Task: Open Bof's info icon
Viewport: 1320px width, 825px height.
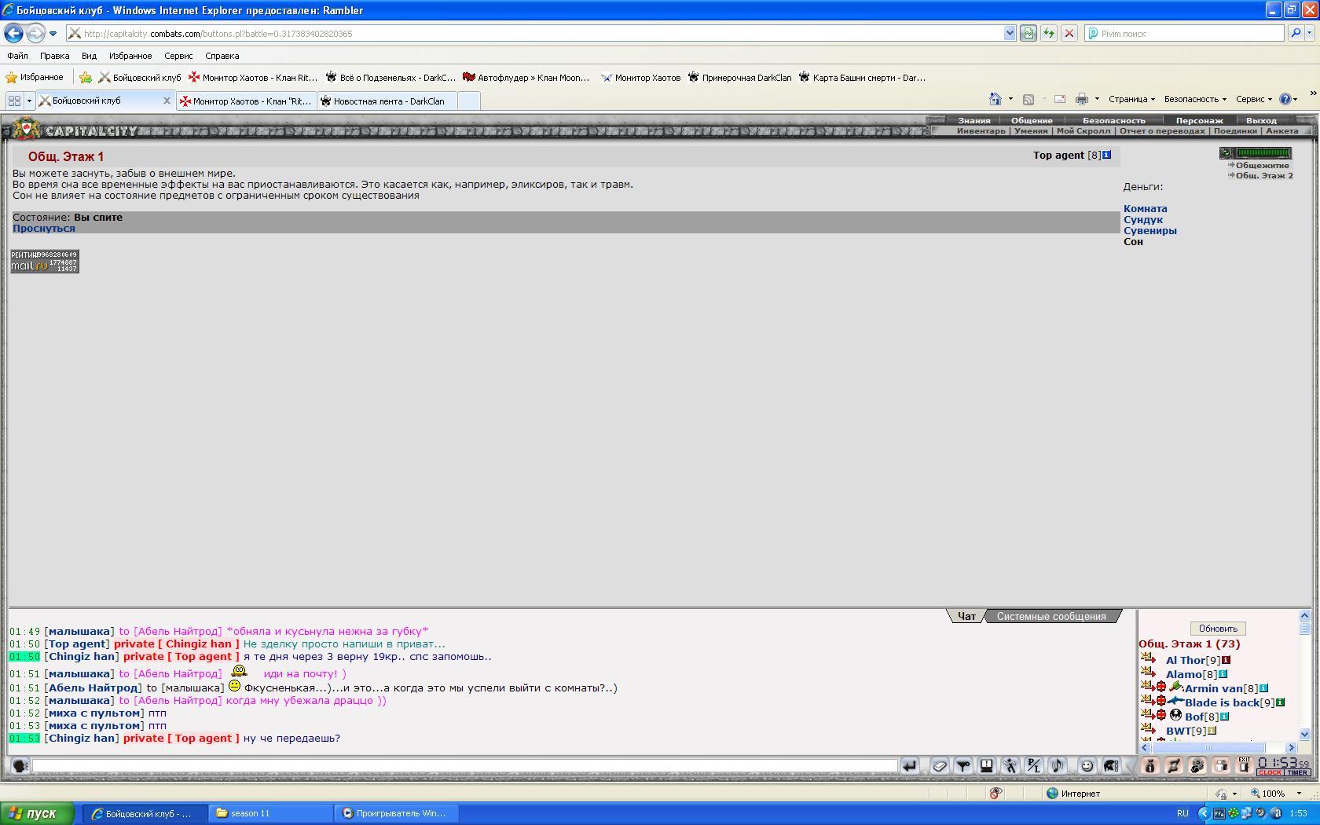Action: pyautogui.click(x=1224, y=717)
